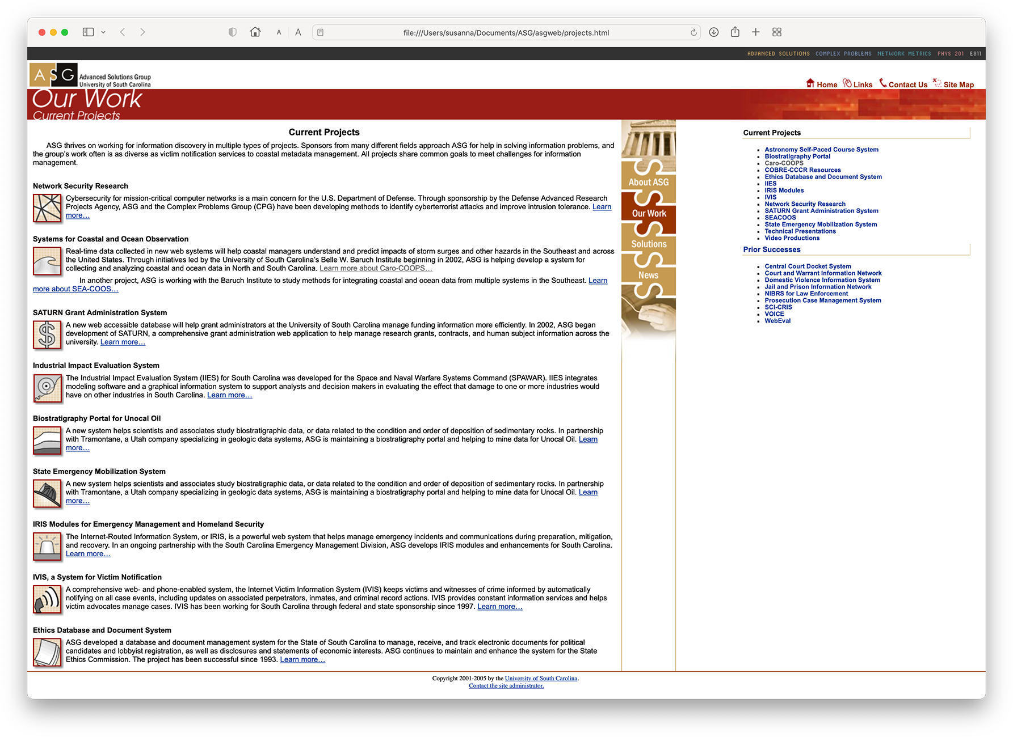Open WebEval link
Viewport: 1013px width, 737px height.
point(777,321)
